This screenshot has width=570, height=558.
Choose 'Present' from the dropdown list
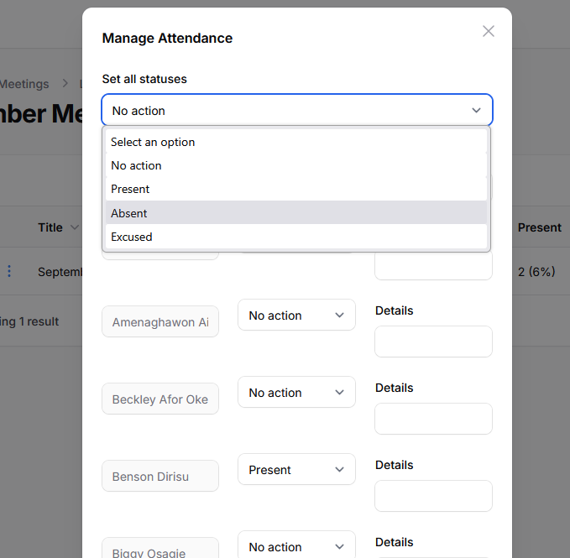point(130,189)
